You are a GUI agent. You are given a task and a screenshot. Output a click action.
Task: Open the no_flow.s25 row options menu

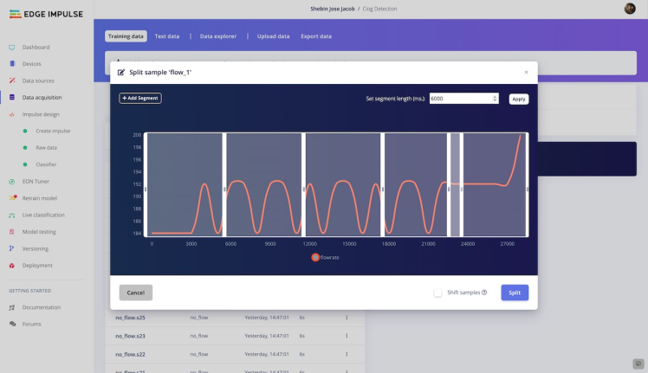347,318
